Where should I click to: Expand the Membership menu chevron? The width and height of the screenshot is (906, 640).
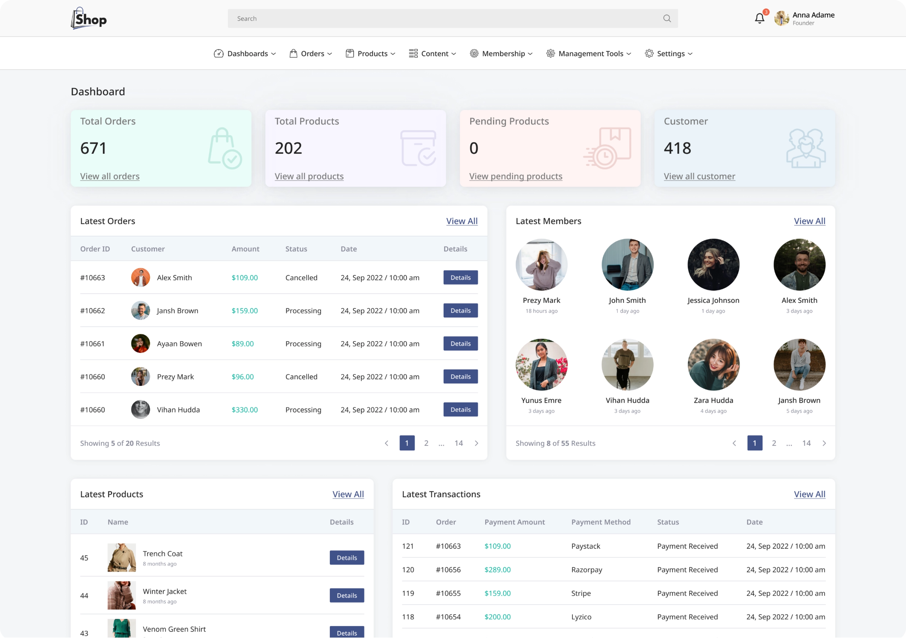click(530, 54)
